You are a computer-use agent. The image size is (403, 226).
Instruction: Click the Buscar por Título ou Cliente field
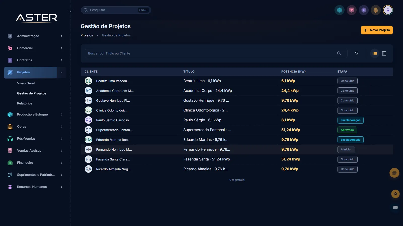pos(216,53)
